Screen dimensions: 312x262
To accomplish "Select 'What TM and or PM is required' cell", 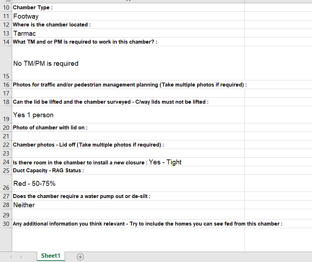I will tap(129, 41).
